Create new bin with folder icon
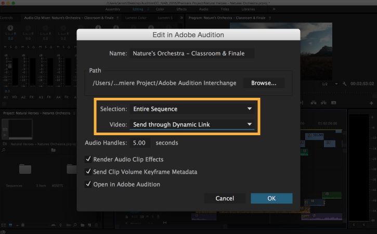This screenshot has width=377, height=234. 83,225
